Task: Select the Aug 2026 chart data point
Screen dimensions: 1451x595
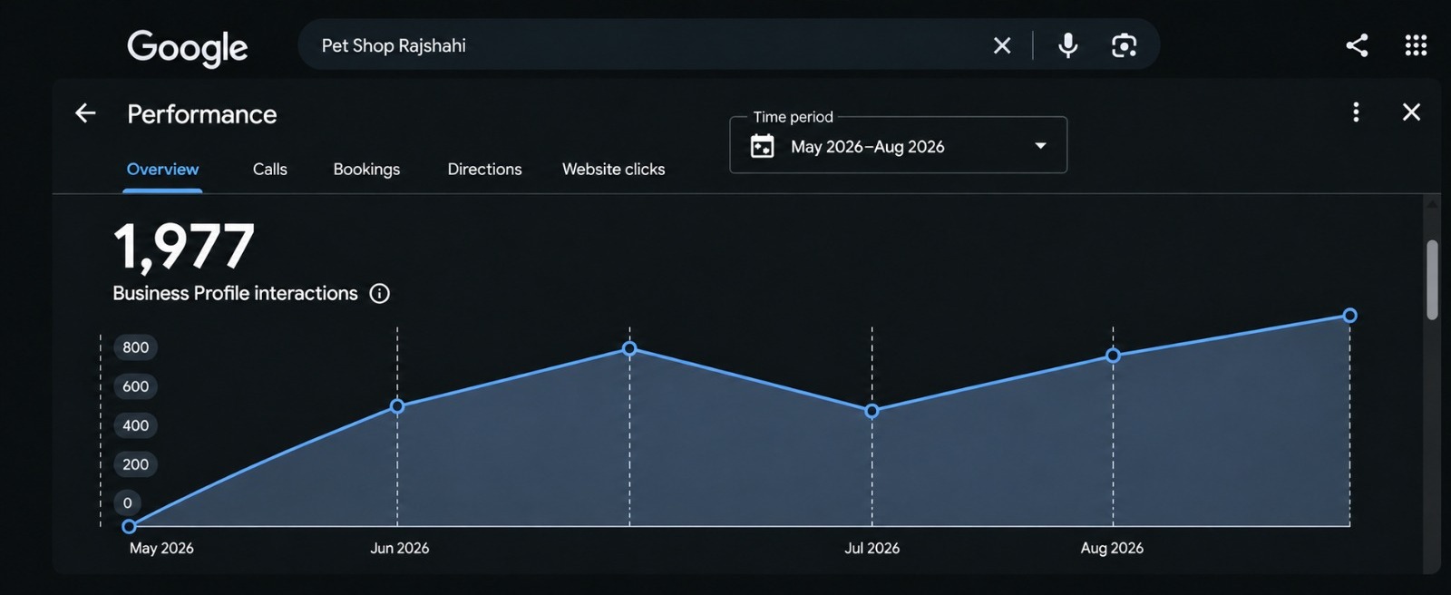Action: click(1113, 356)
